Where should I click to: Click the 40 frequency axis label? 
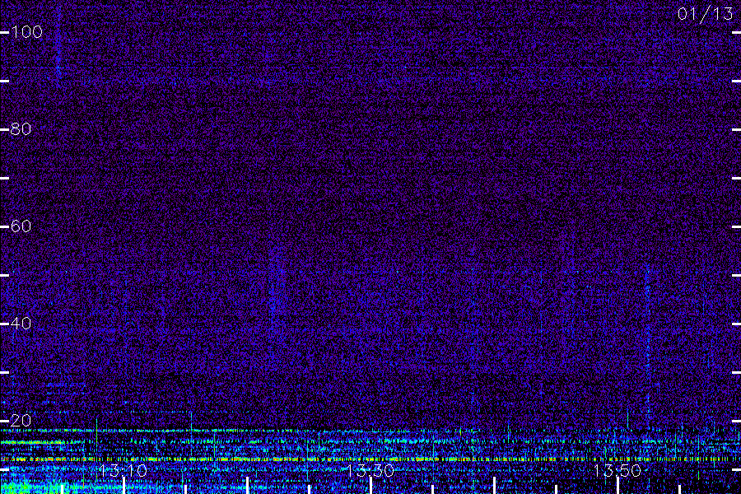tap(21, 324)
